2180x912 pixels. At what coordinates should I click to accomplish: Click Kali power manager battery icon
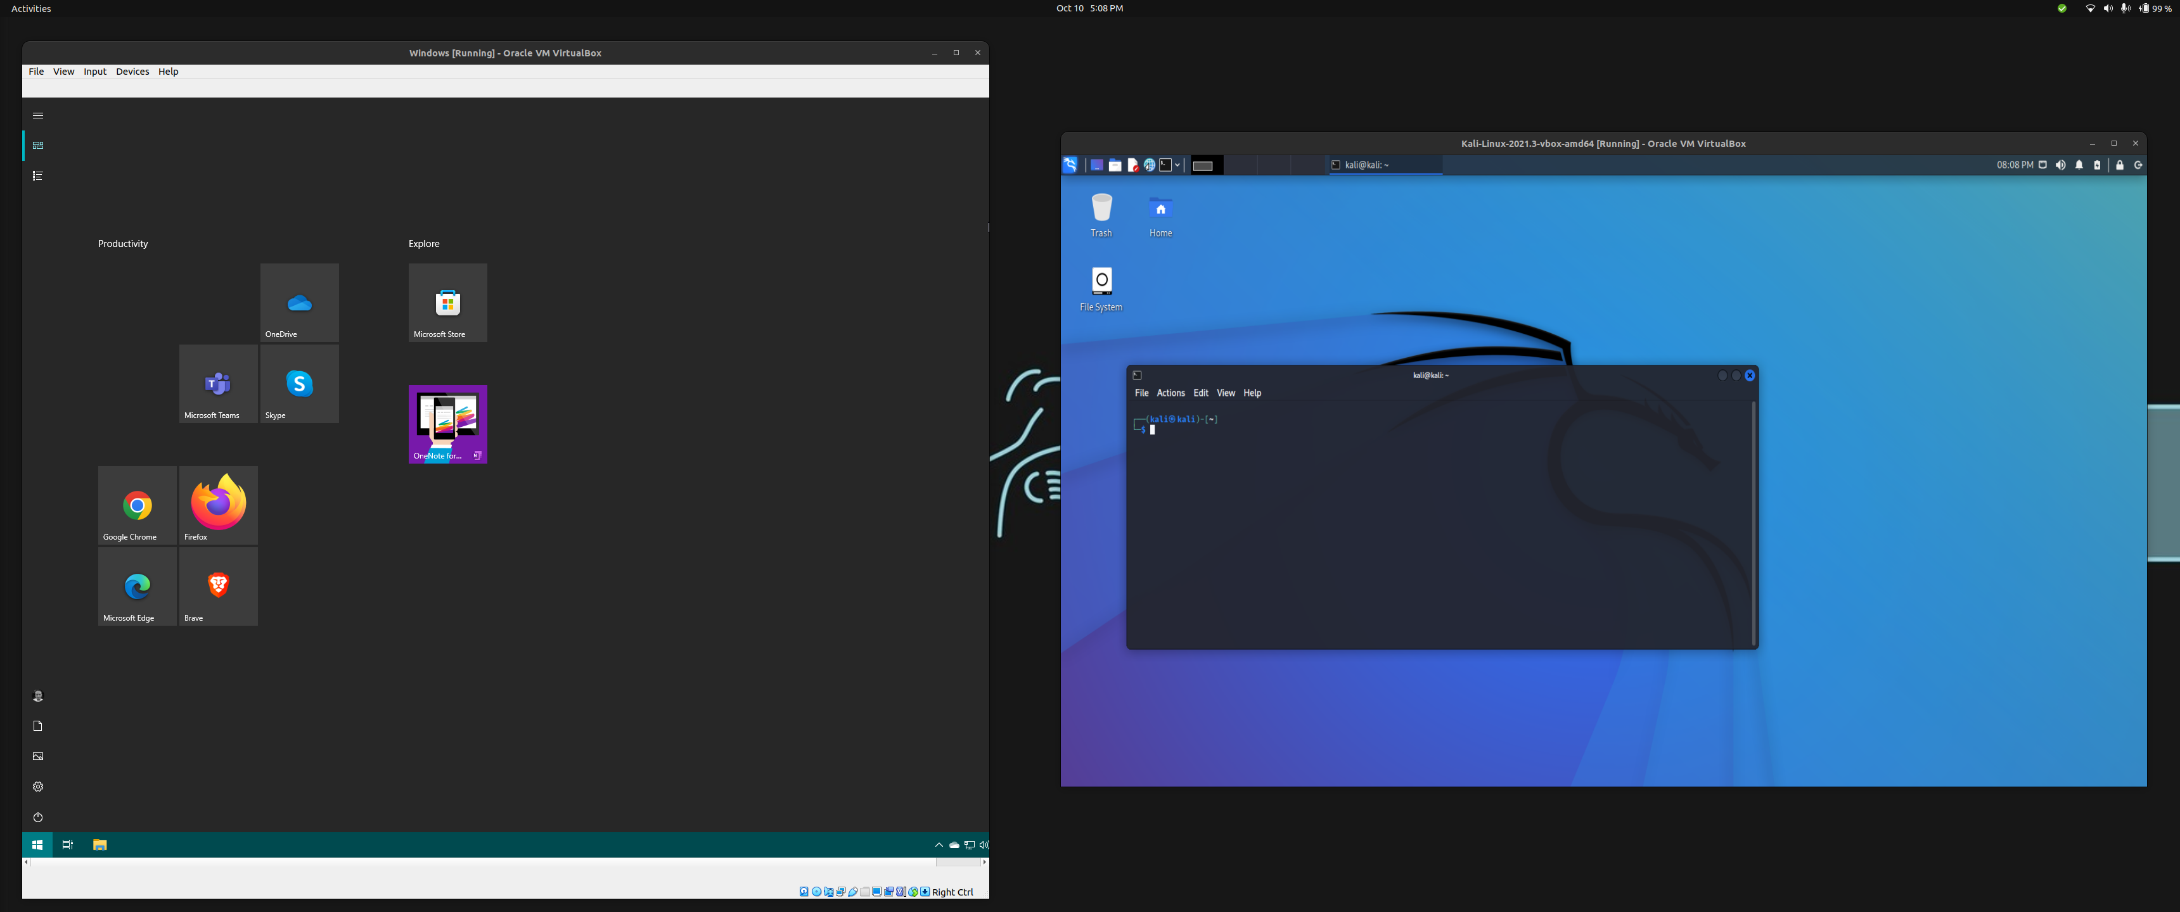[2097, 165]
